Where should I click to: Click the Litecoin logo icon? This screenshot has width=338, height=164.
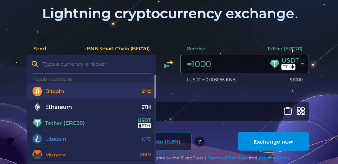pos(37,139)
